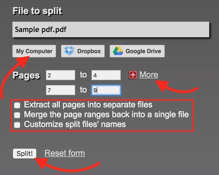The image size is (219, 175).
Task: Check Customize split files' names box
Action: [x=17, y=125]
